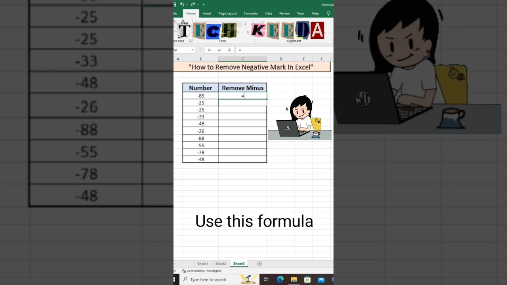Click the cartoon girl with laptop picture
The height and width of the screenshot is (285, 507).
pos(300,118)
